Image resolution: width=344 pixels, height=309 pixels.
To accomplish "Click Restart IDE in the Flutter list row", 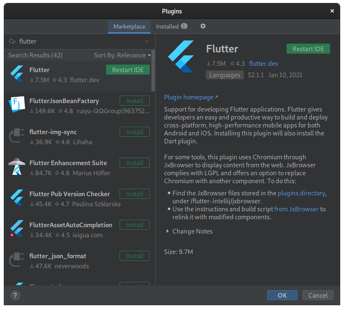I will tap(128, 70).
